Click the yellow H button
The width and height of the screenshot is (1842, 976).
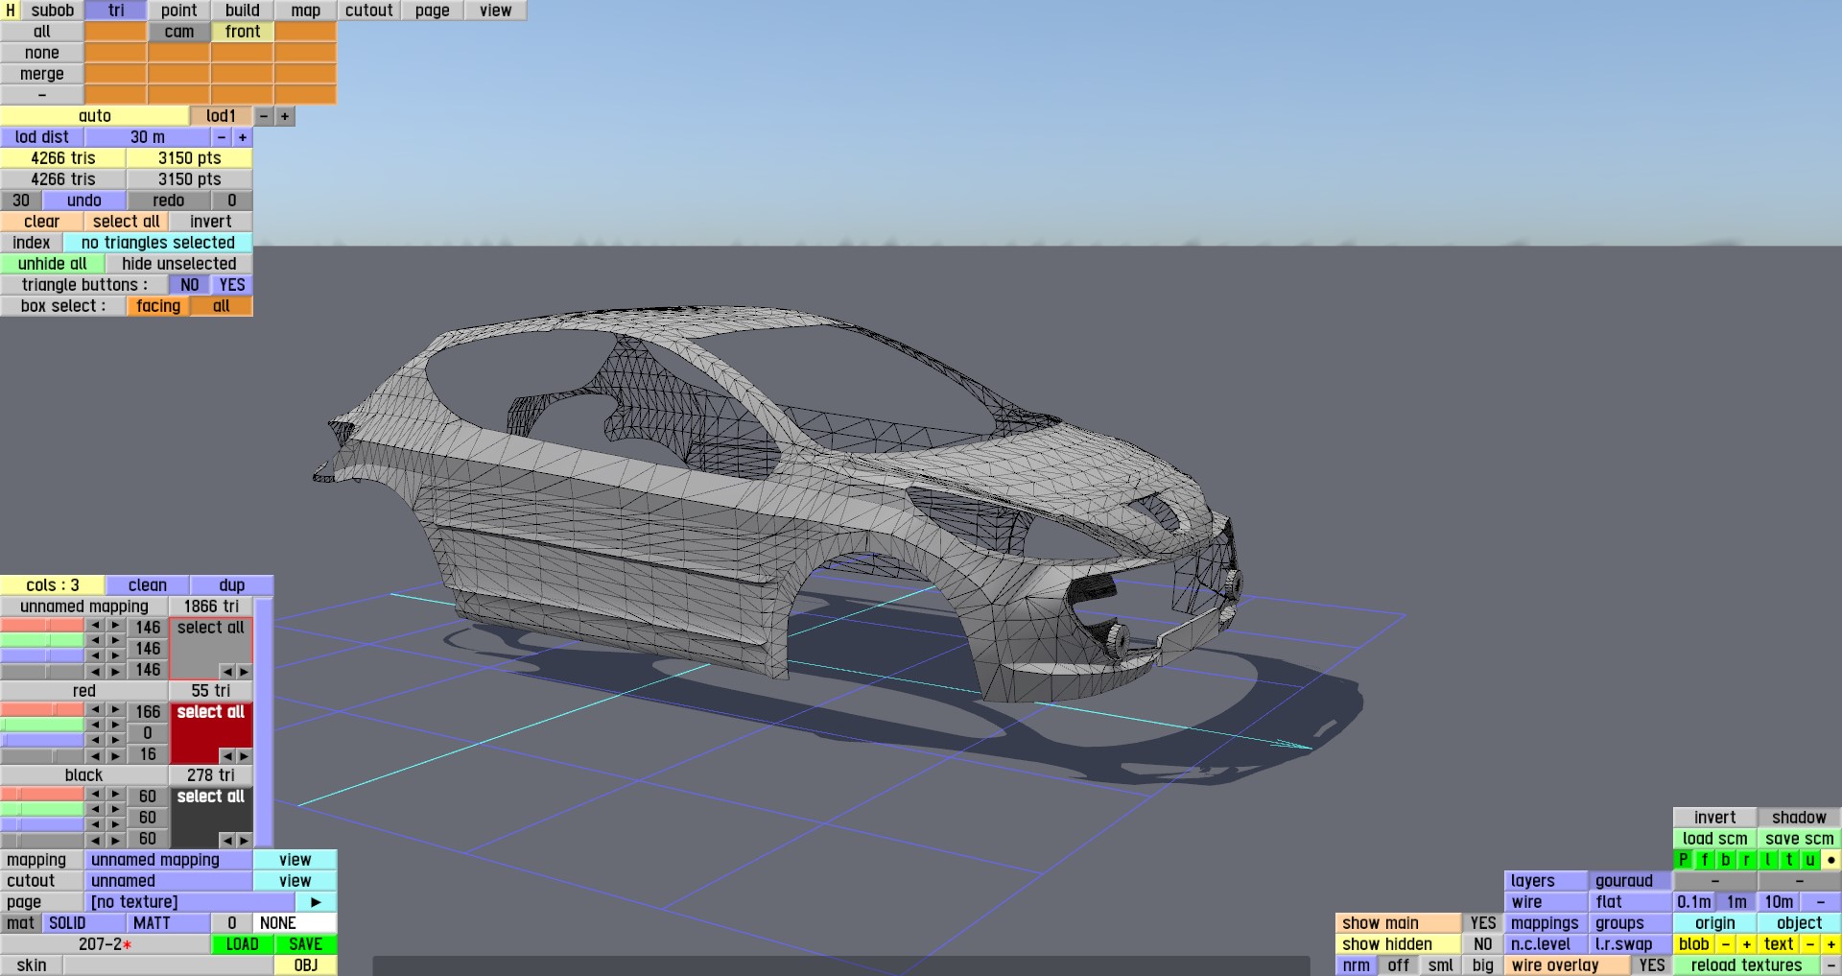[x=11, y=11]
